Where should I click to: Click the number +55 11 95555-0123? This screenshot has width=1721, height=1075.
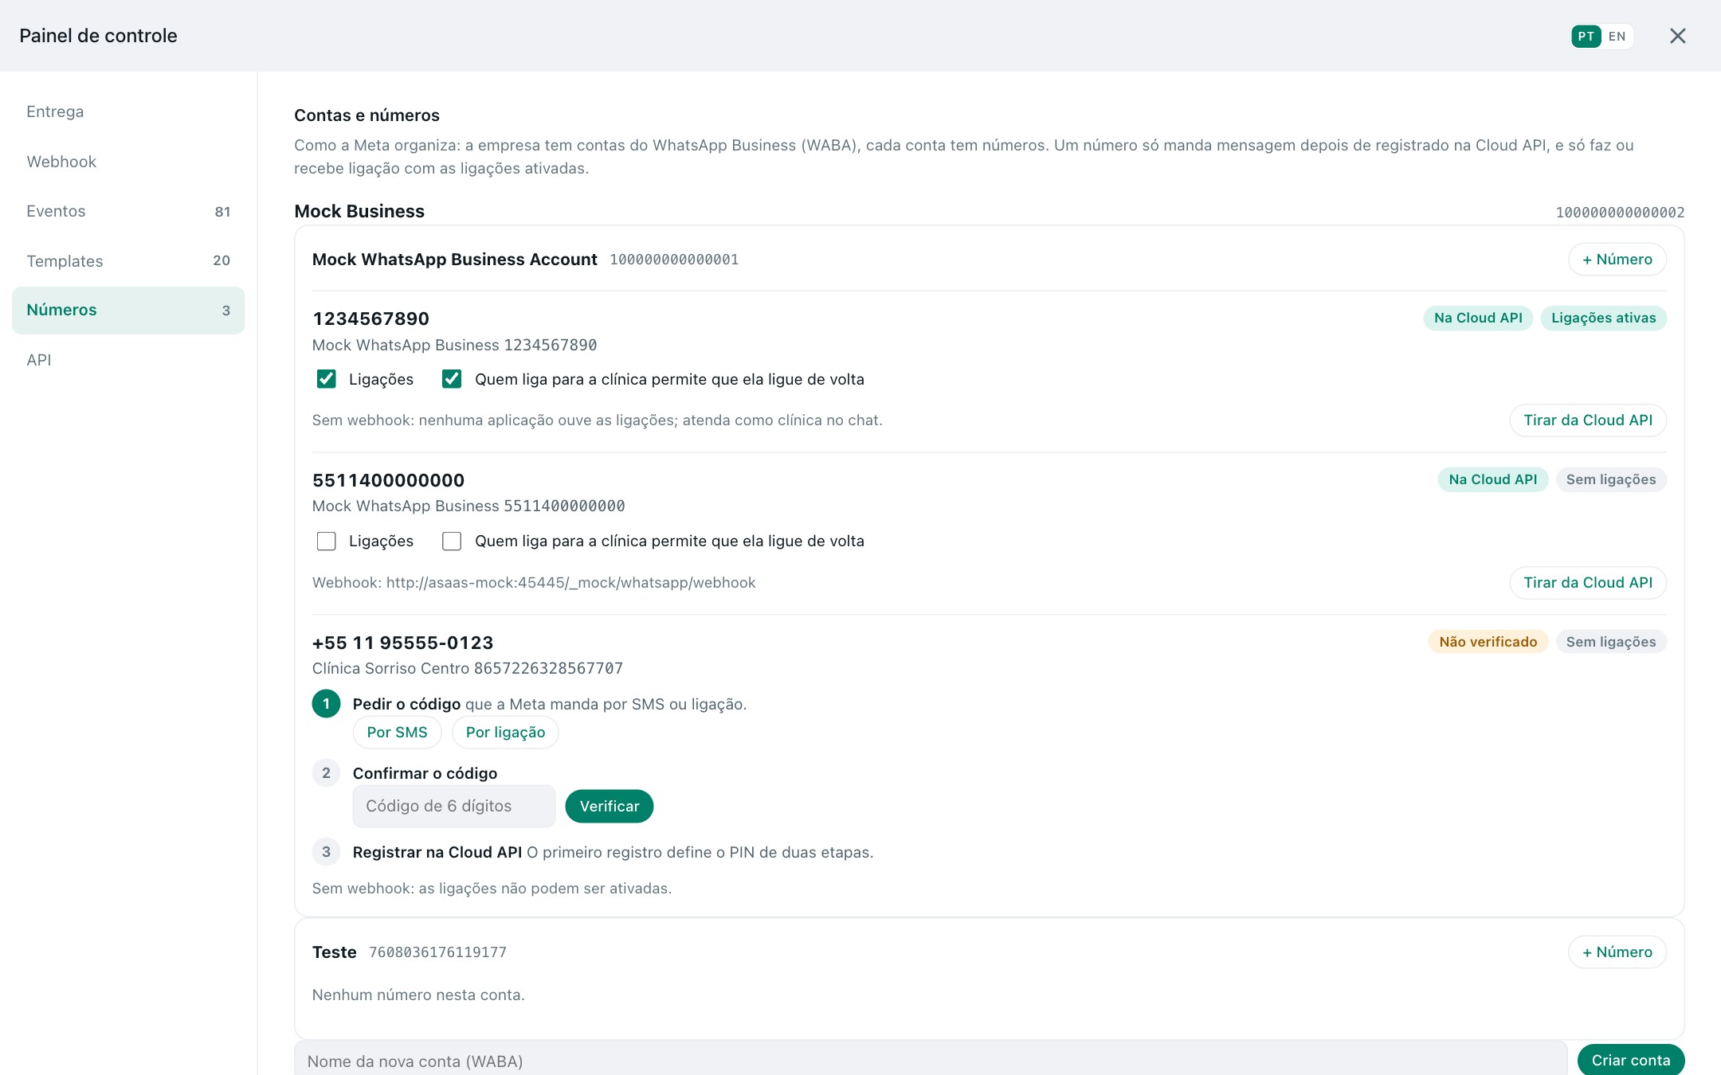(402, 643)
